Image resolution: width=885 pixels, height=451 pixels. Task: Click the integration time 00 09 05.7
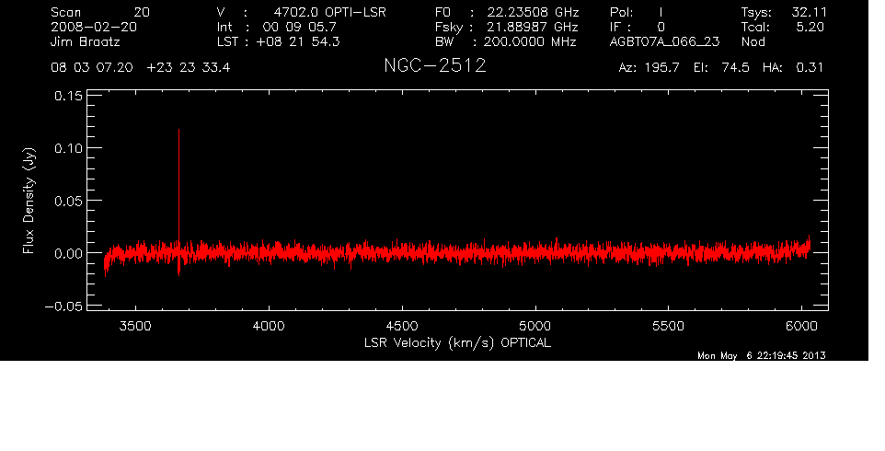tap(299, 27)
